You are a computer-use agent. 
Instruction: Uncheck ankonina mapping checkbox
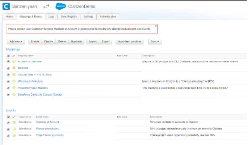(8, 68)
